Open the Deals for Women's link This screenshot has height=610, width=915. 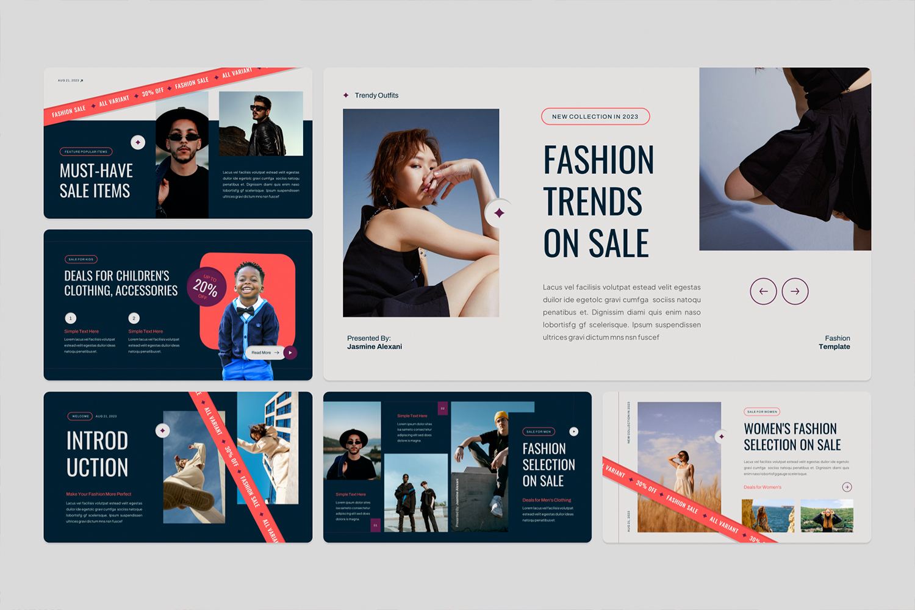click(x=762, y=487)
